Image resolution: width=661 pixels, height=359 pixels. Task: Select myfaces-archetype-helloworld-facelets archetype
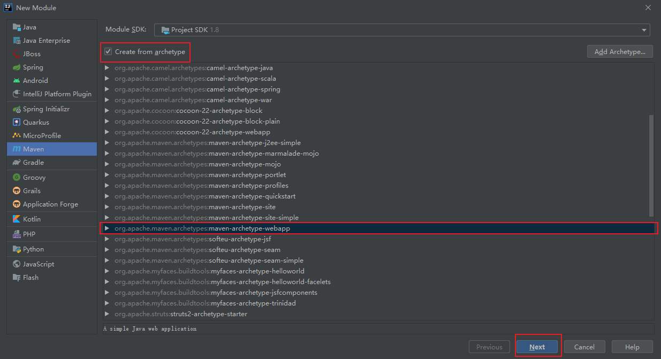click(x=378, y=282)
